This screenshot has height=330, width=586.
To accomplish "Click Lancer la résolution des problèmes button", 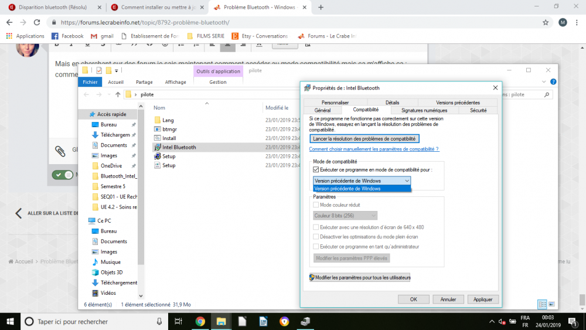I will point(364,138).
